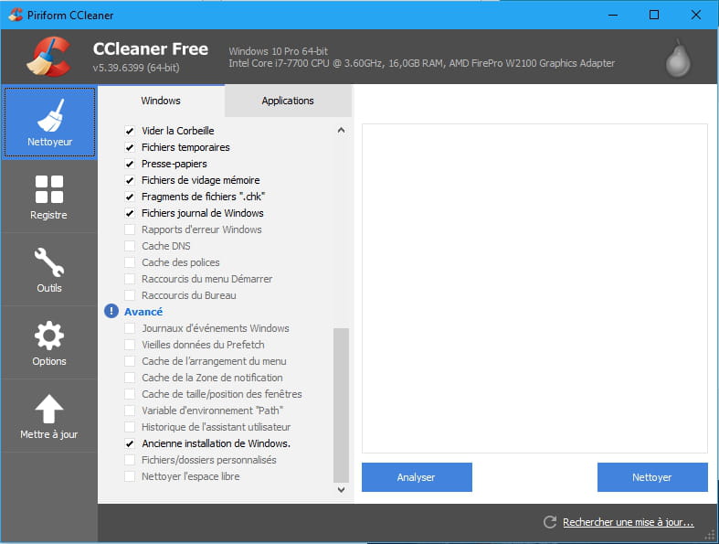
Task: Check Cache de l'arrangement du menu
Action: point(130,361)
